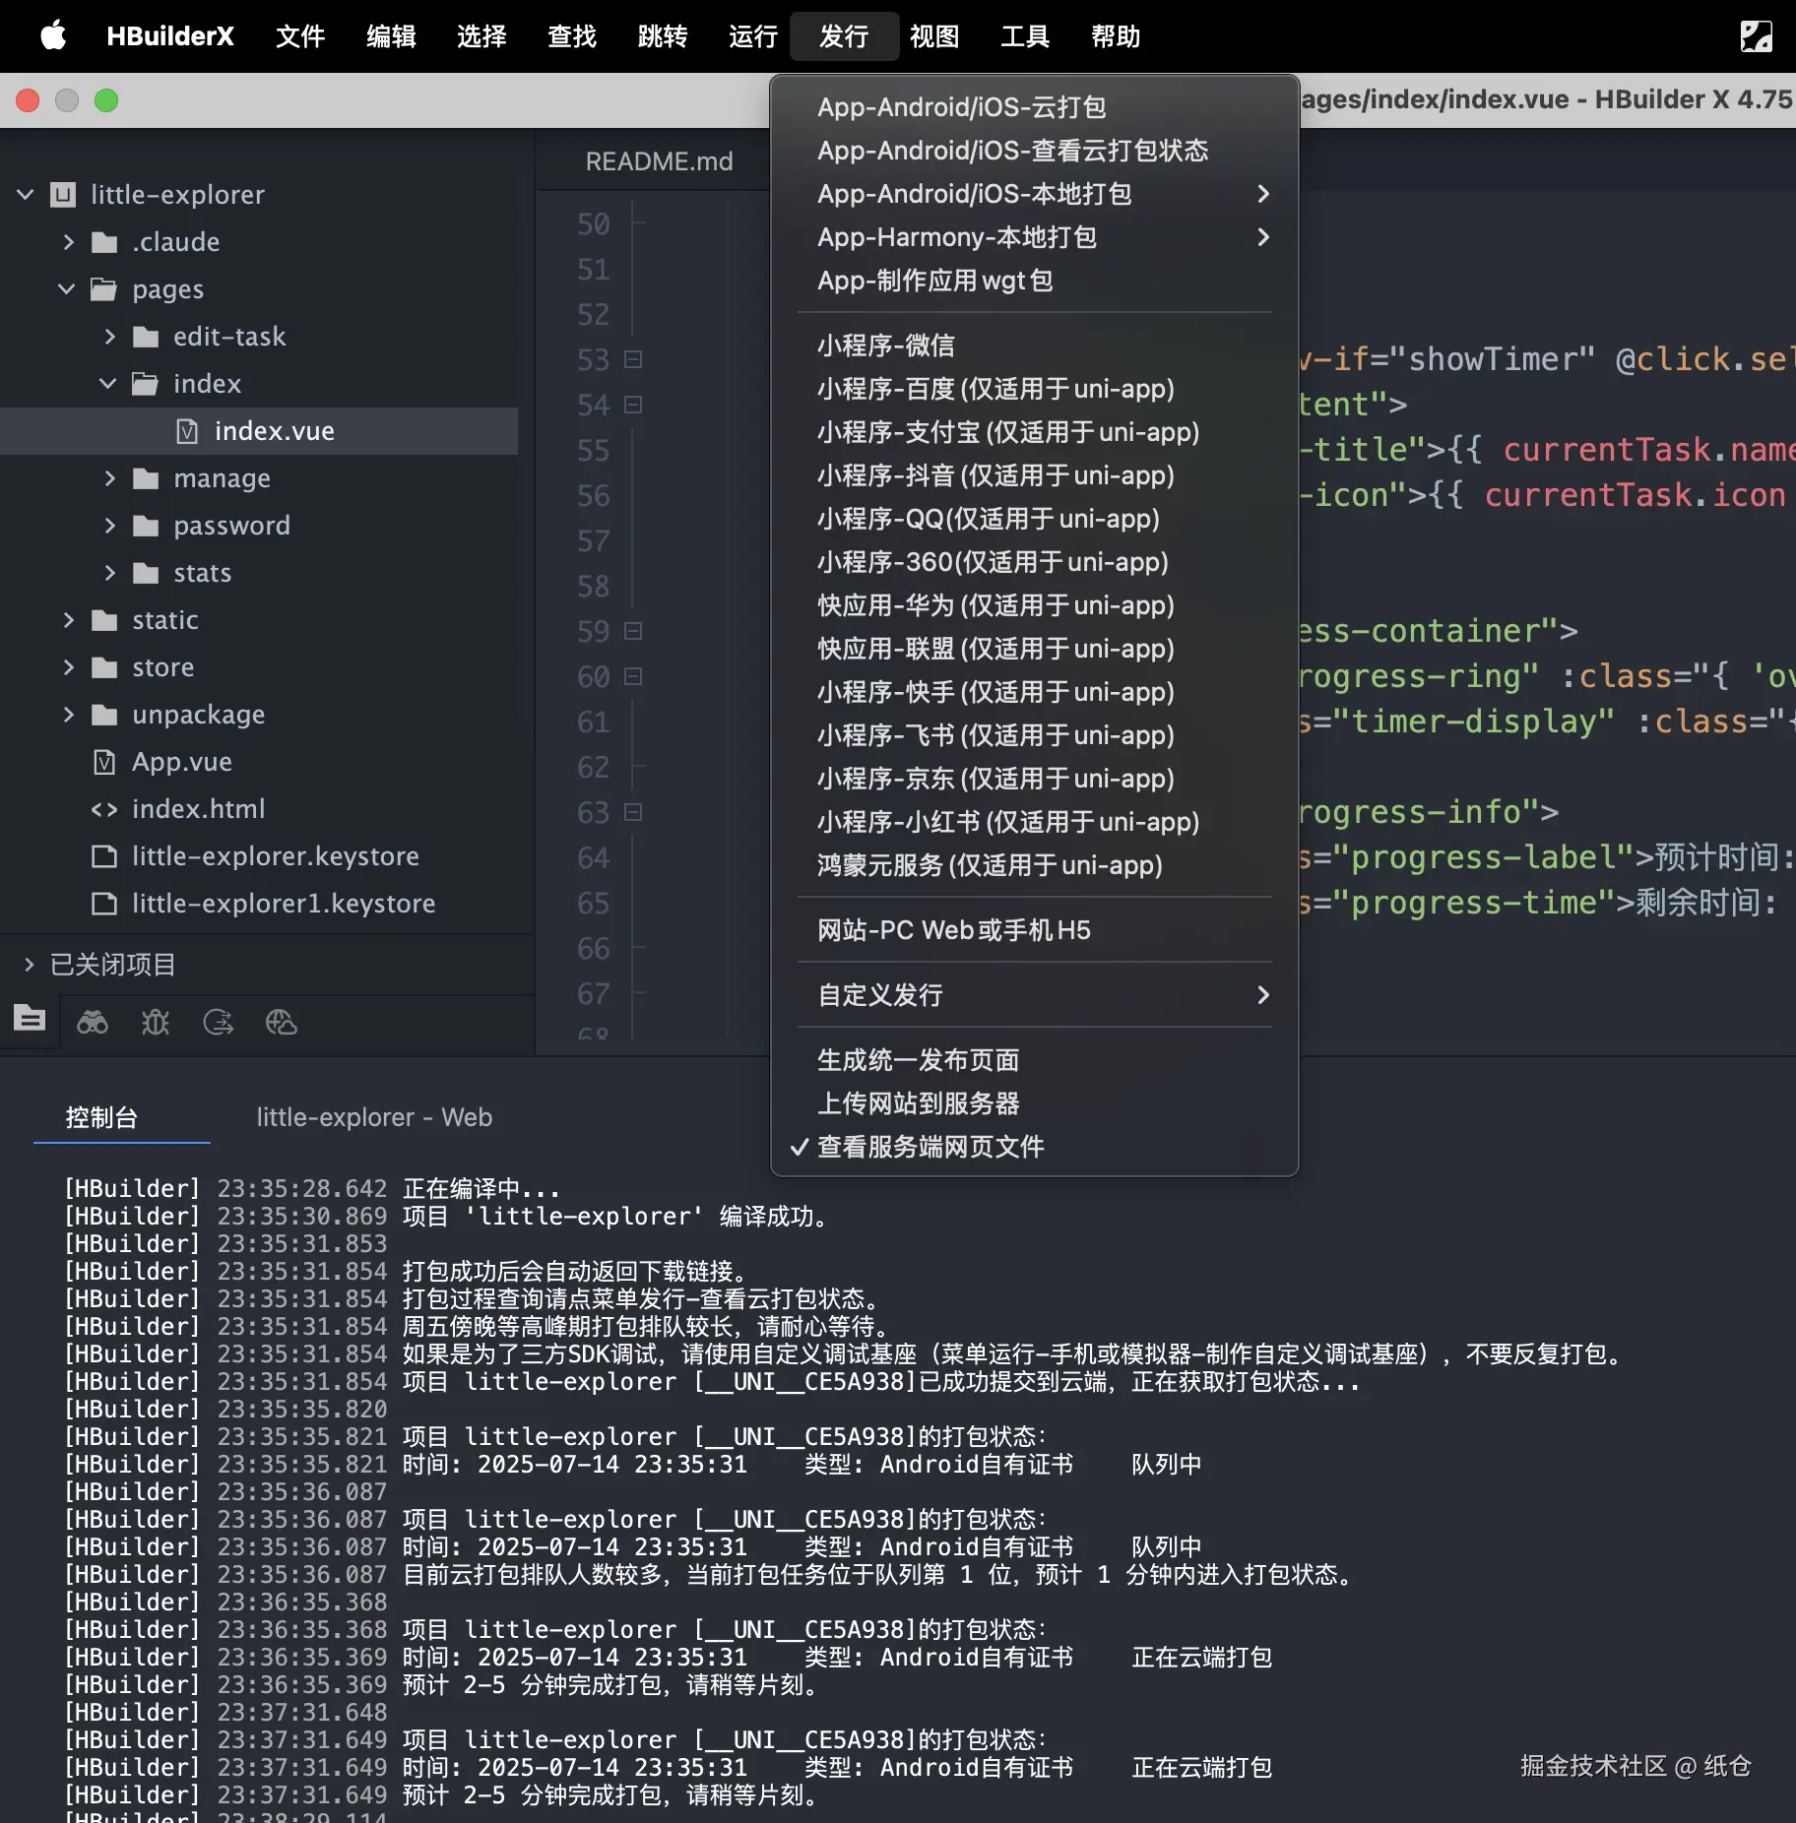The image size is (1796, 1823).
Task: Open 自定义发行 submenu
Action: click(x=1034, y=995)
